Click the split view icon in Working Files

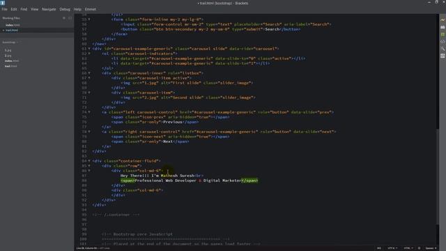(x=70, y=18)
